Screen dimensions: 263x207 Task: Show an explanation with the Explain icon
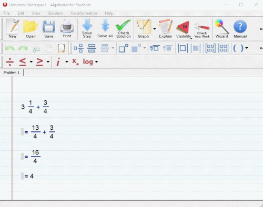coord(166,28)
